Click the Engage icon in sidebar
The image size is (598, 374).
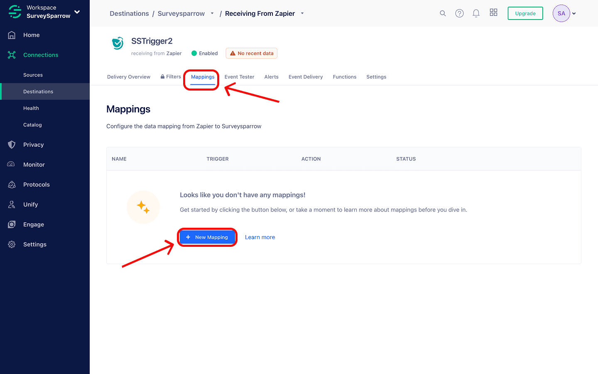tap(12, 224)
